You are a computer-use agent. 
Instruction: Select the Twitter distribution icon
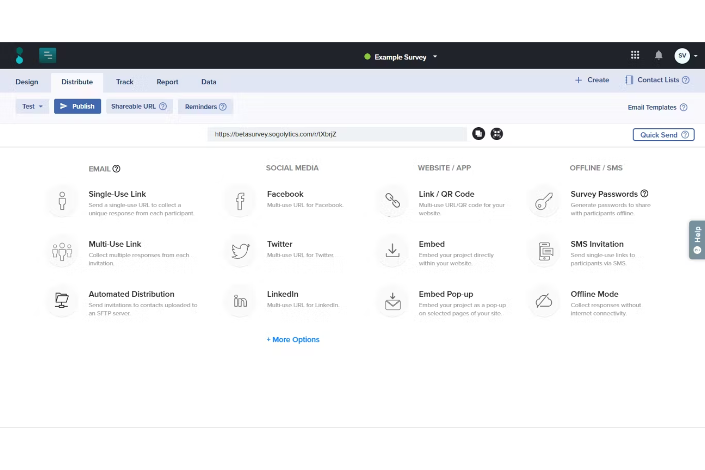[240, 251]
